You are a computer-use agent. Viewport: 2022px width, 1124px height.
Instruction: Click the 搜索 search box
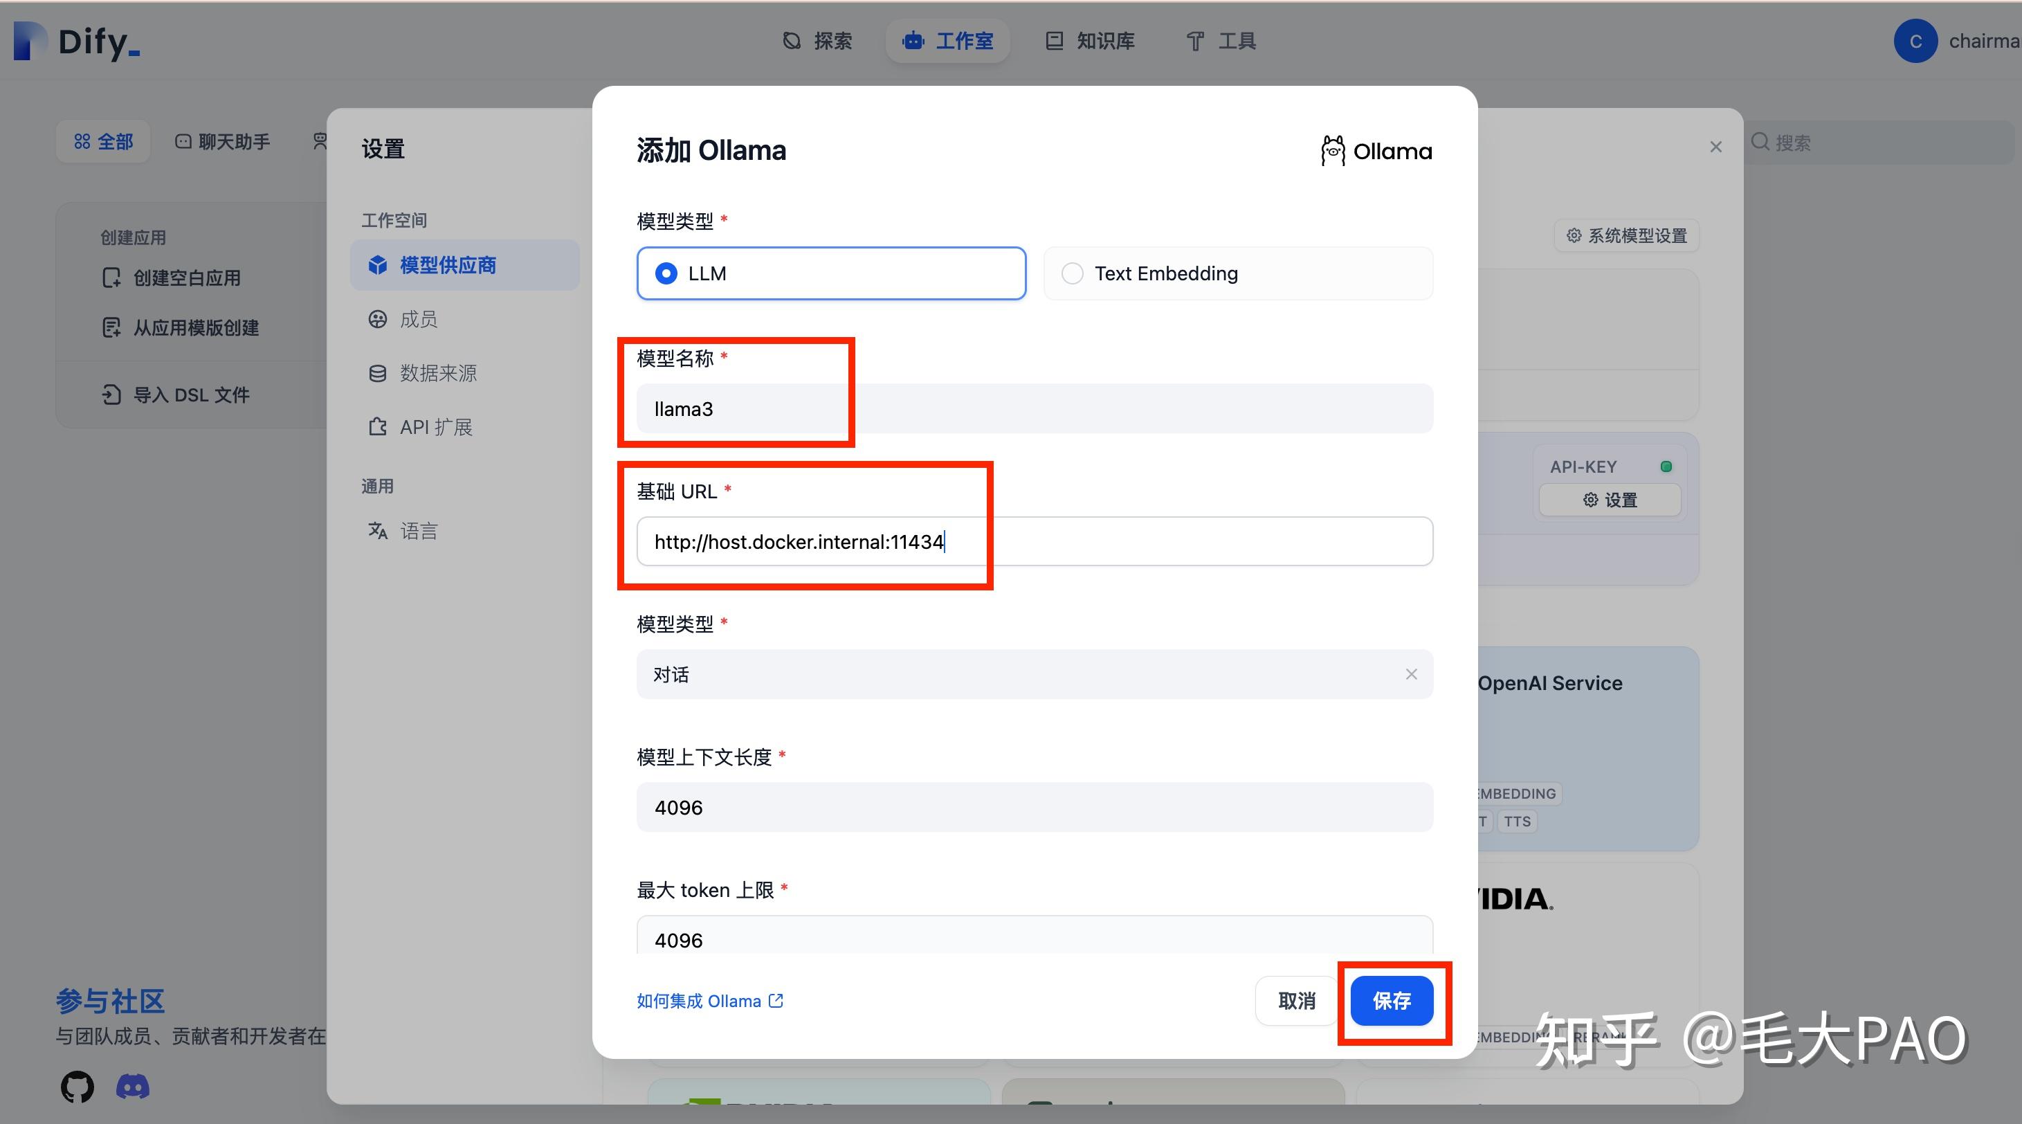tap(1881, 142)
